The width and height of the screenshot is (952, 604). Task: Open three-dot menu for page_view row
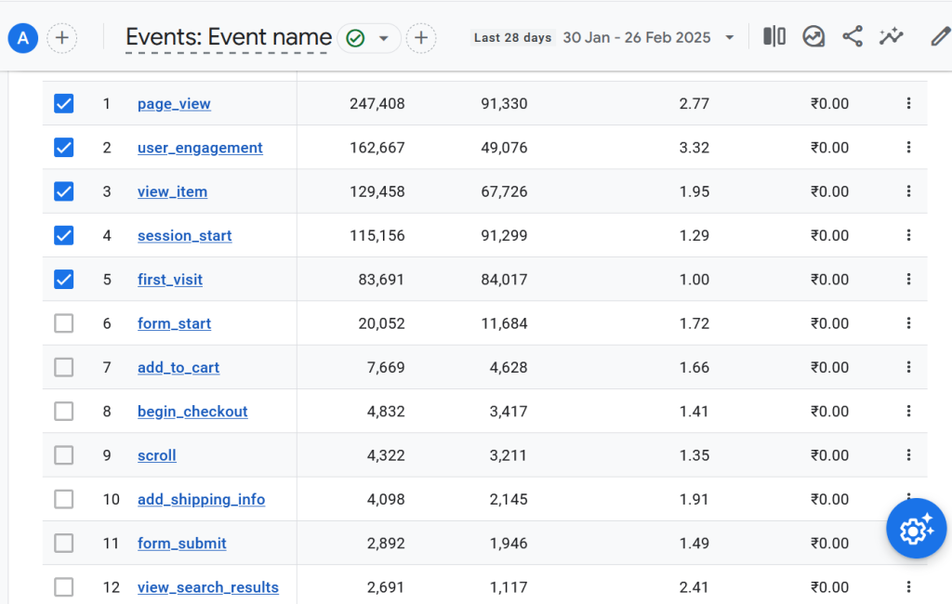(x=908, y=104)
